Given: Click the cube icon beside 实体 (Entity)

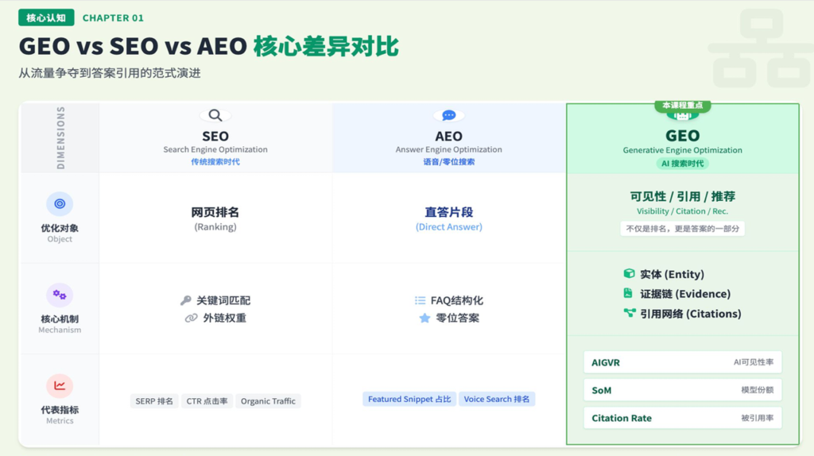Looking at the screenshot, I should click(629, 273).
